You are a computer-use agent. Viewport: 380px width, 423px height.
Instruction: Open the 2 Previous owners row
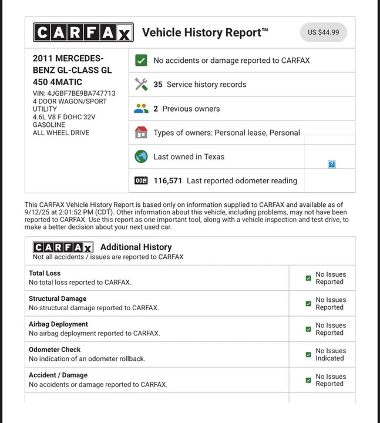(242, 109)
